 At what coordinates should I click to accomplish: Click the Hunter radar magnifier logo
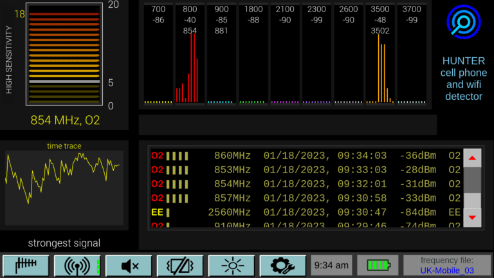point(463,22)
